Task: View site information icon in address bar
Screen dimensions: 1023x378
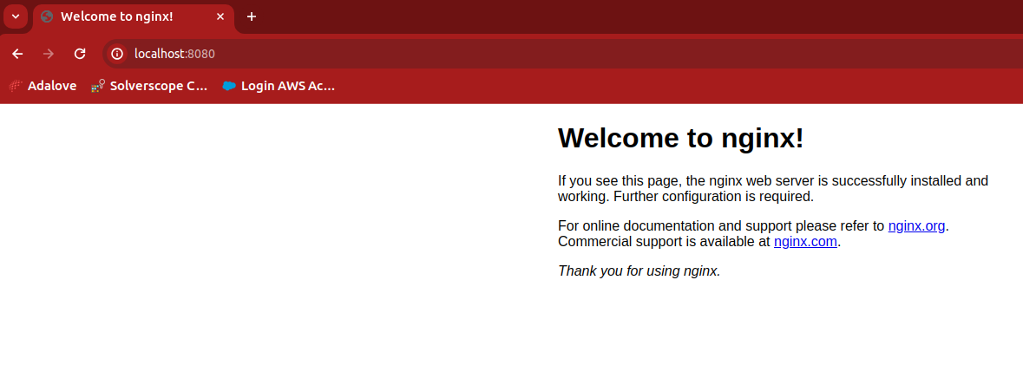Action: 117,54
